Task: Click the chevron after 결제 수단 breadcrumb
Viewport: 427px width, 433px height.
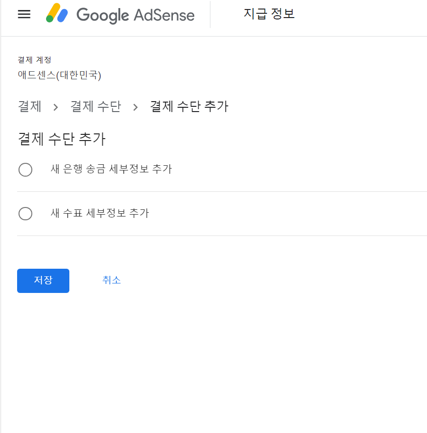Action: [x=135, y=107]
